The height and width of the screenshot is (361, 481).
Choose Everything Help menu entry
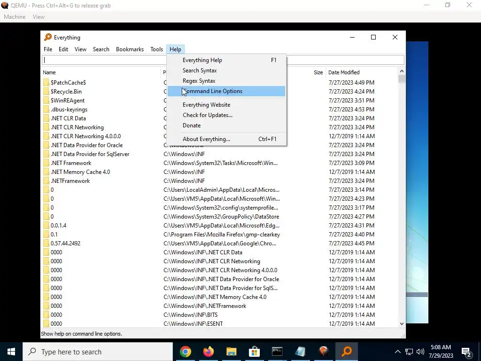click(226, 60)
